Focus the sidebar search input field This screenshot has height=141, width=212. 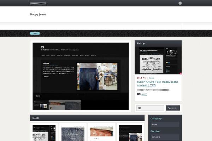click(150, 108)
